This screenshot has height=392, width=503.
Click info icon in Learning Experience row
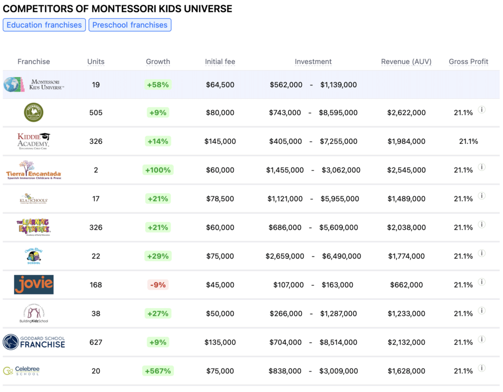[481, 224]
